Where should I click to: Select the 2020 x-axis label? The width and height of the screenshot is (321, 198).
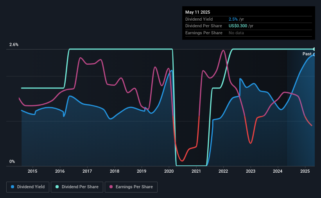tap(169, 171)
